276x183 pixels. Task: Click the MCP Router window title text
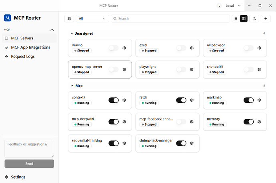coord(109,6)
